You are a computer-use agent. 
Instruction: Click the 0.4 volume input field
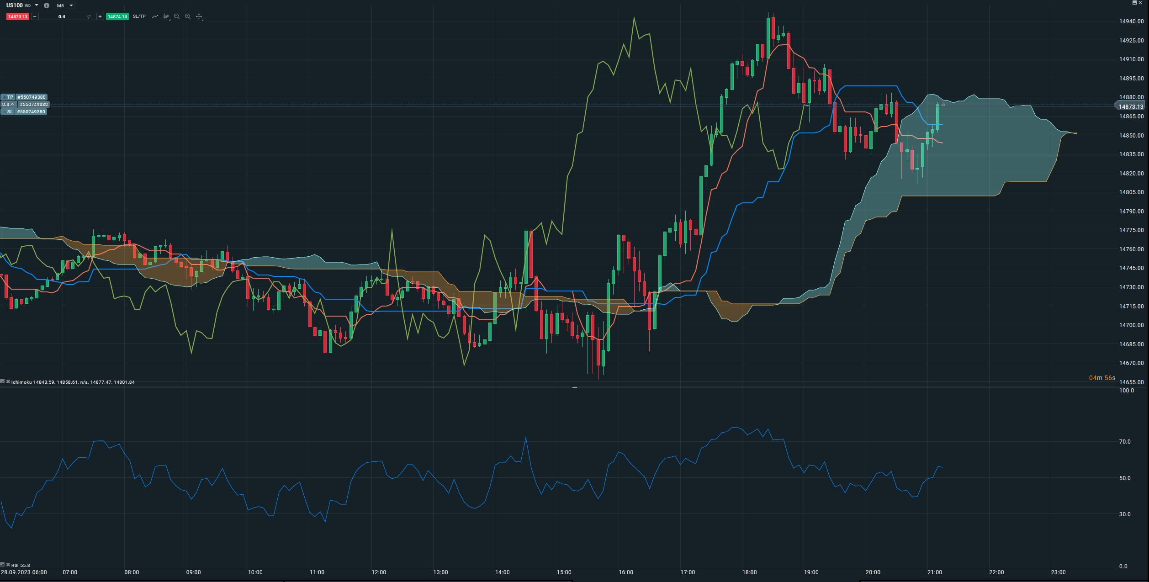62,16
